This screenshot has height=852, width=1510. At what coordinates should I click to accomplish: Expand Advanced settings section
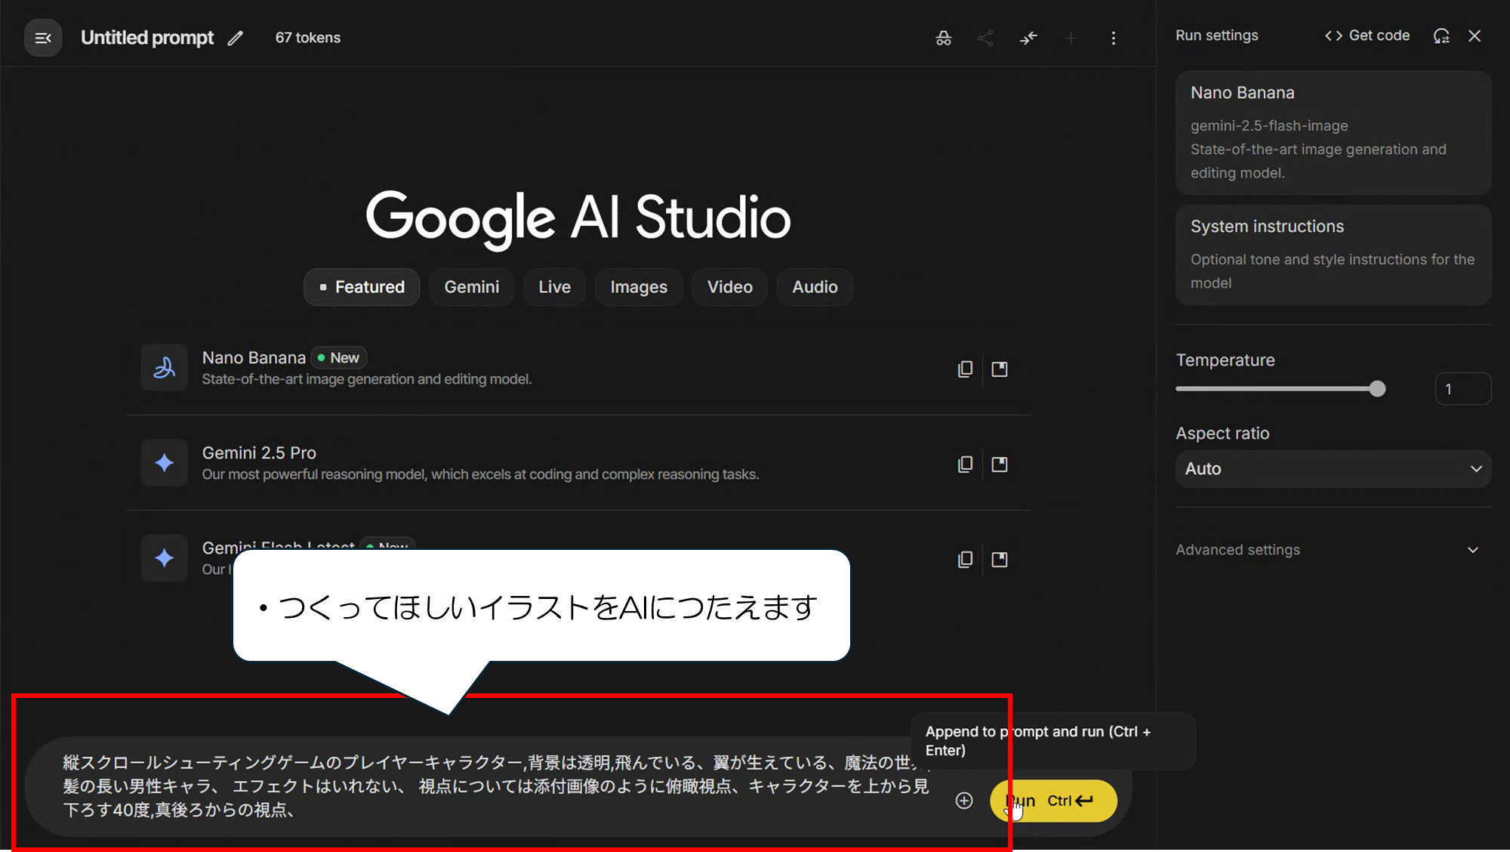coord(1333,550)
